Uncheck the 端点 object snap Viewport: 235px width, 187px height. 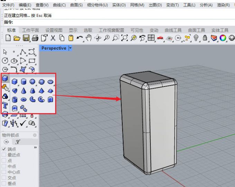tap(4, 149)
